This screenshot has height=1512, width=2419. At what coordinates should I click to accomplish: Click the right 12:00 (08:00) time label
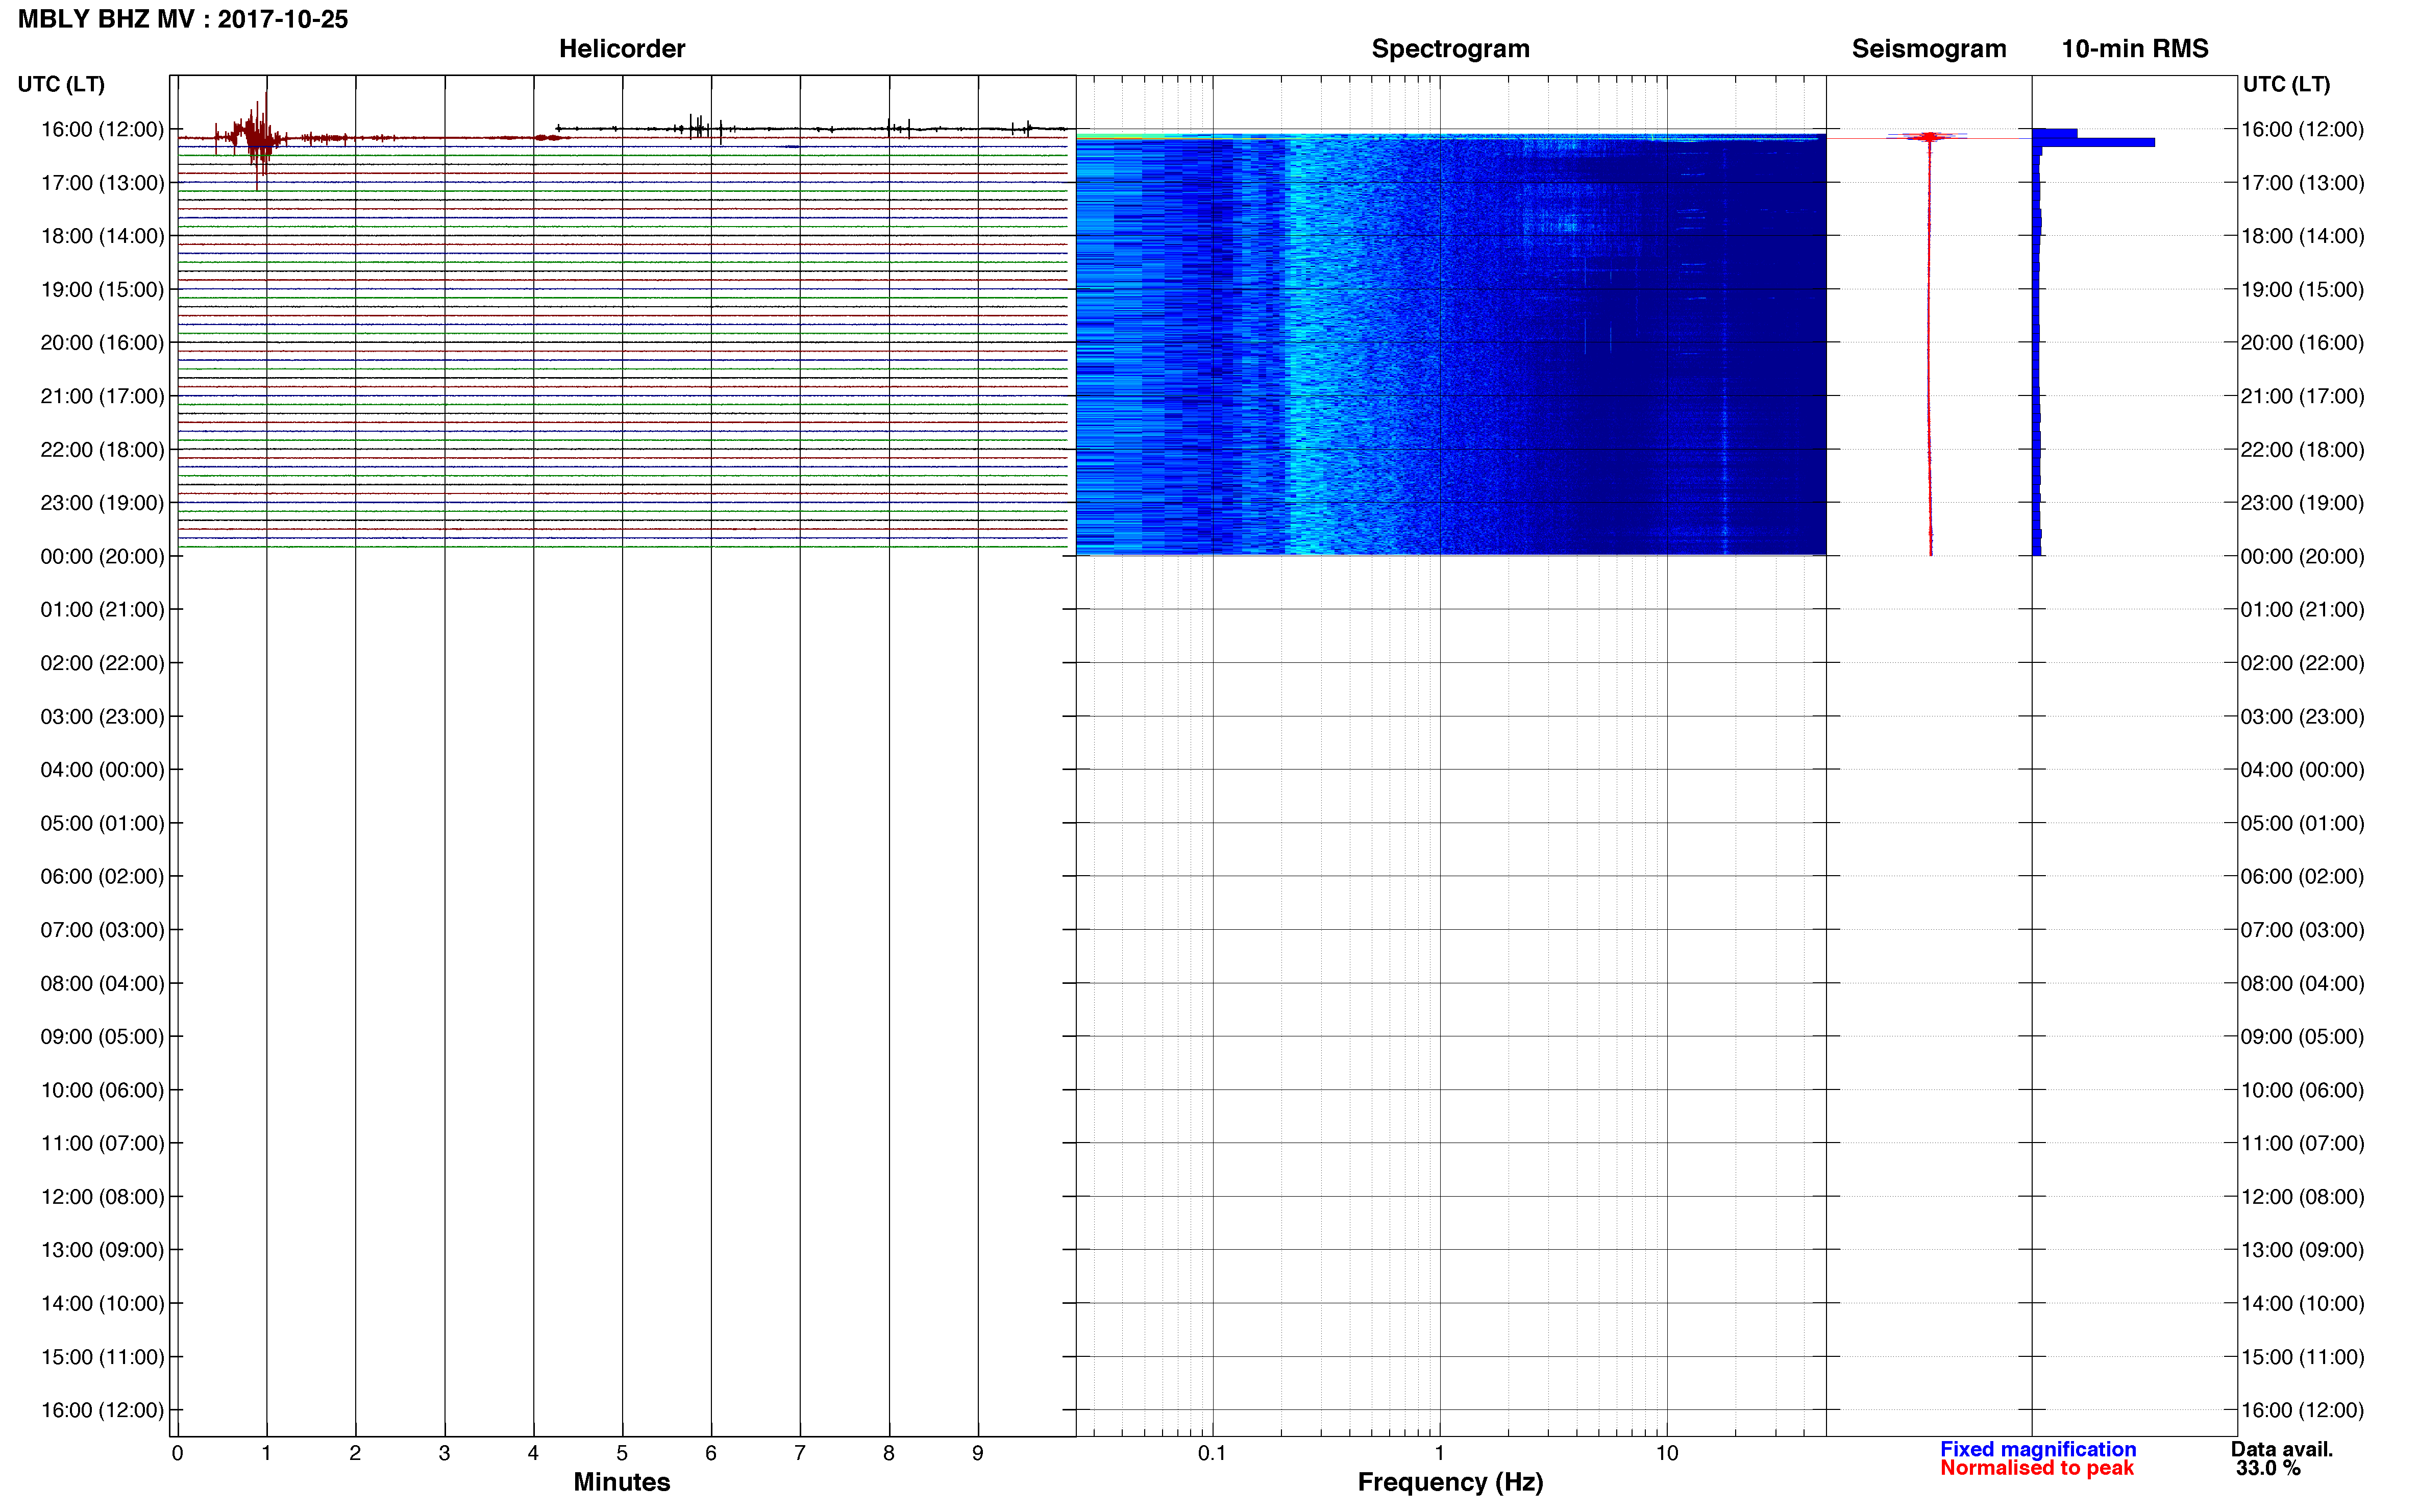[2303, 1197]
